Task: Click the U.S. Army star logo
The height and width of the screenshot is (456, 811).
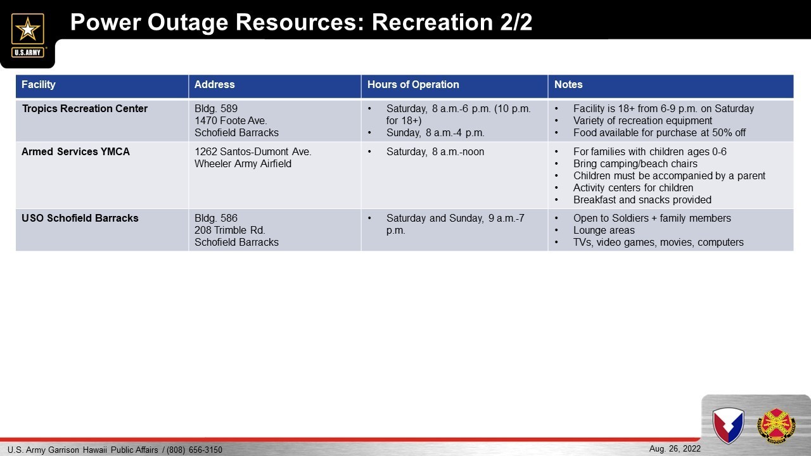Action: point(28,34)
